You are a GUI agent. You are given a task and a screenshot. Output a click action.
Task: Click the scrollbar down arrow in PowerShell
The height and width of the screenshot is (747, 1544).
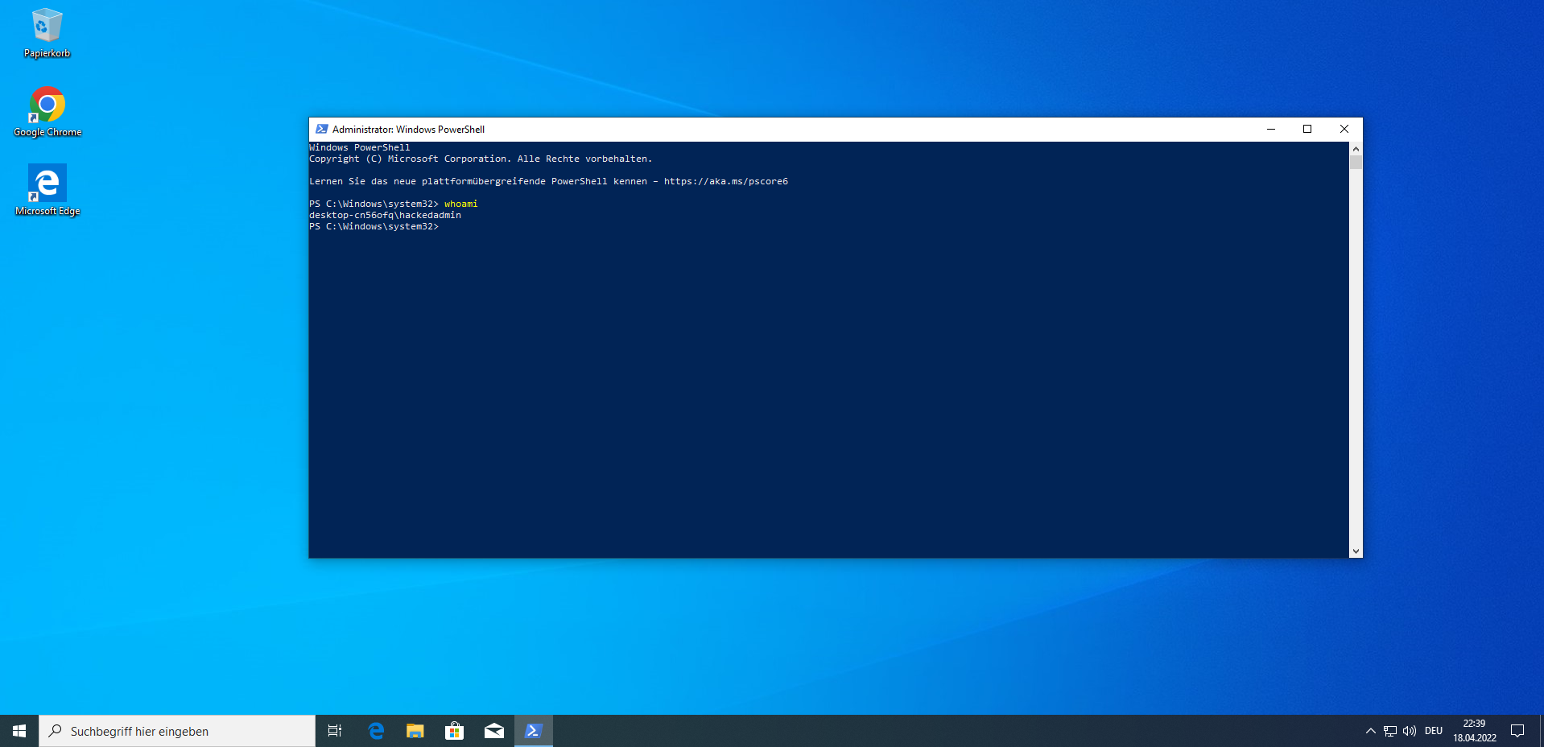(x=1356, y=551)
